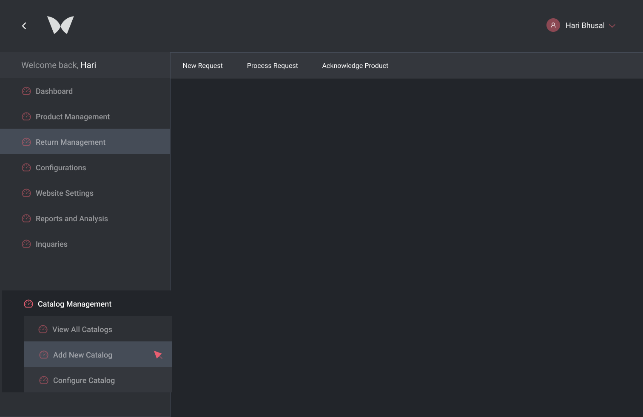Click the icon next to Product Management

(x=26, y=117)
